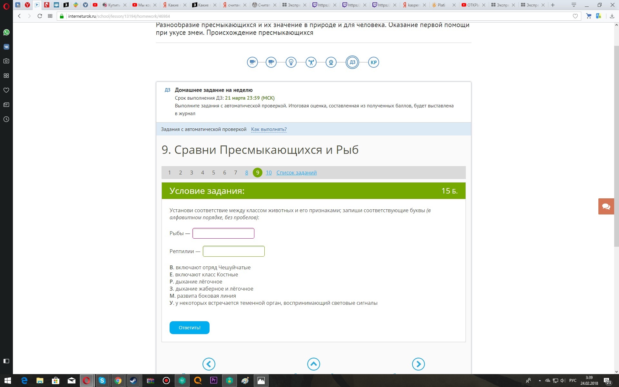Screen dimensions: 619x387
Task: Go to previous task arrow
Action: [x=209, y=364]
